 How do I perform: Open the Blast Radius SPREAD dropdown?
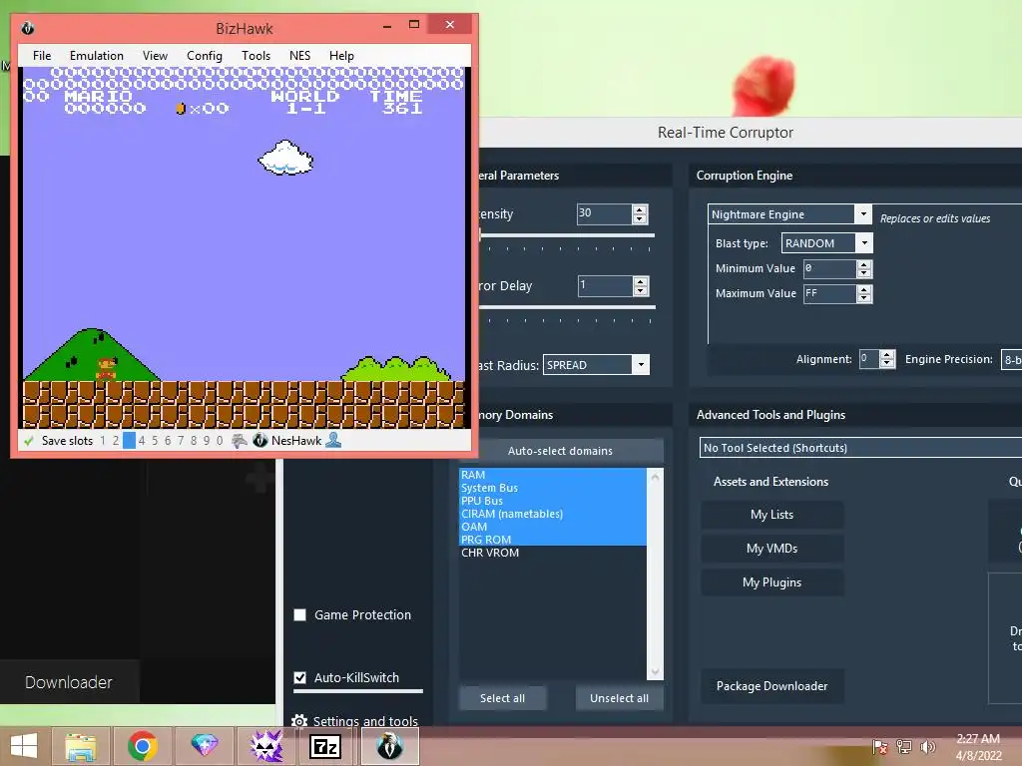pos(641,365)
